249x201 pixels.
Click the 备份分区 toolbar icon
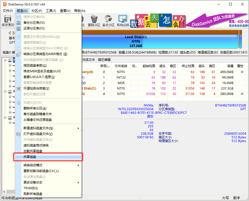(108, 19)
